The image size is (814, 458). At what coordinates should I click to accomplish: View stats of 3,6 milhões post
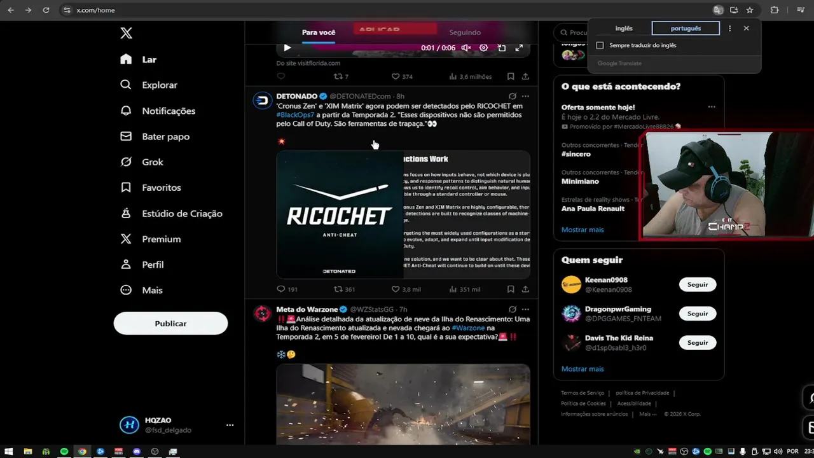(x=471, y=76)
